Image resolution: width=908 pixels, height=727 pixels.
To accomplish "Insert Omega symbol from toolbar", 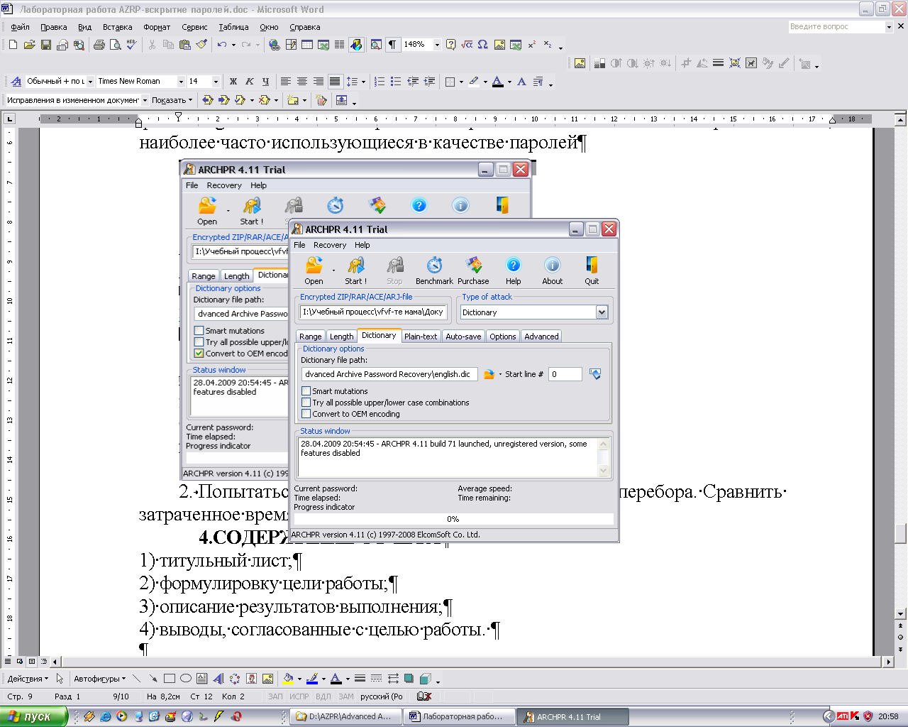I will coord(482,45).
